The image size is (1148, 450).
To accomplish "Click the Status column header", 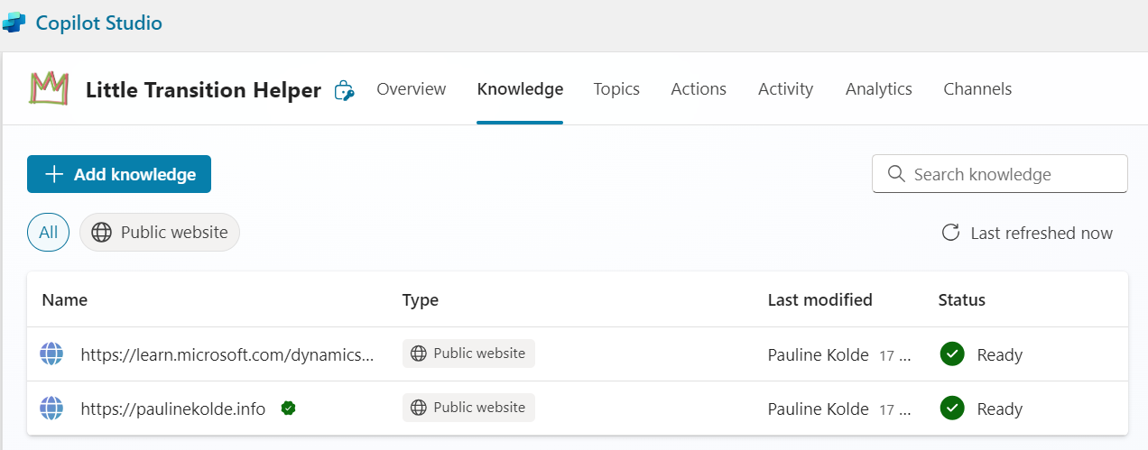I will 962,299.
